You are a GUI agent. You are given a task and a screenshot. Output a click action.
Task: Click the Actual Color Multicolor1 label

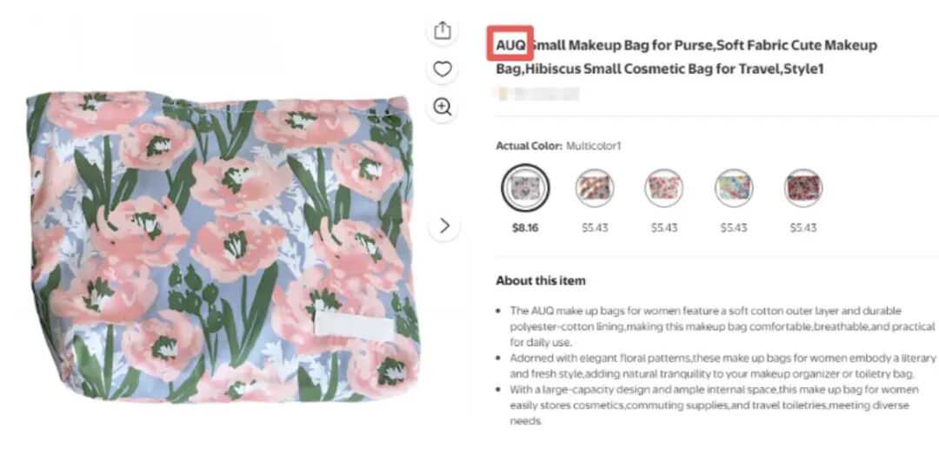(x=558, y=146)
